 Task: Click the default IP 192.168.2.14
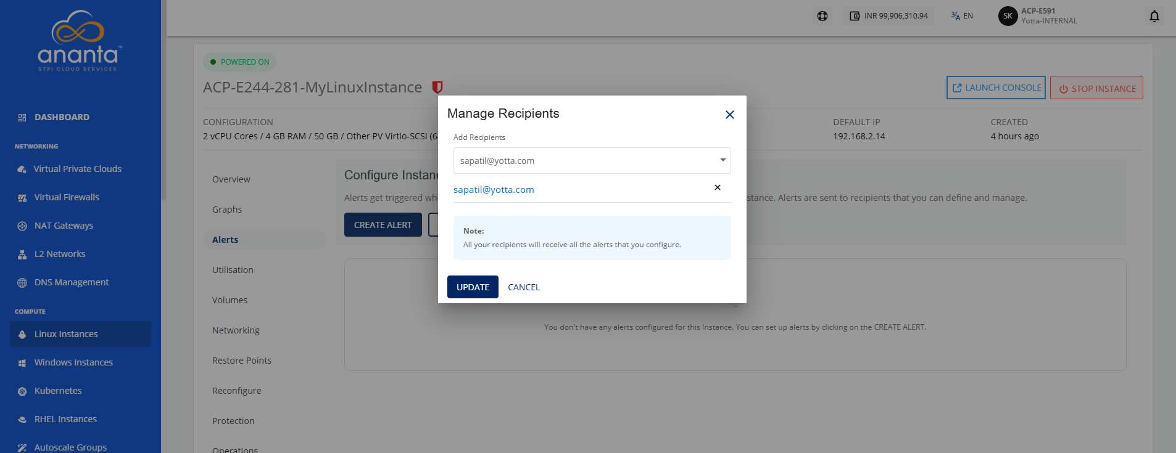[859, 136]
